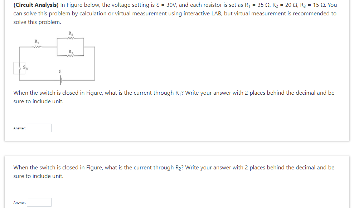354x208 pixels.
Task: Click the first Answer input field
Action: point(39,128)
